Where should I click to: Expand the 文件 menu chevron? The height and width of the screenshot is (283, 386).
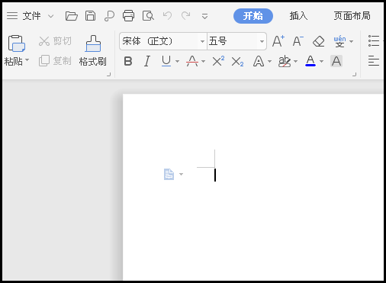click(51, 16)
